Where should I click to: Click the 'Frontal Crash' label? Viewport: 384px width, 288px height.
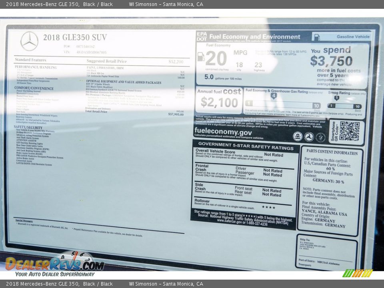tap(202, 168)
